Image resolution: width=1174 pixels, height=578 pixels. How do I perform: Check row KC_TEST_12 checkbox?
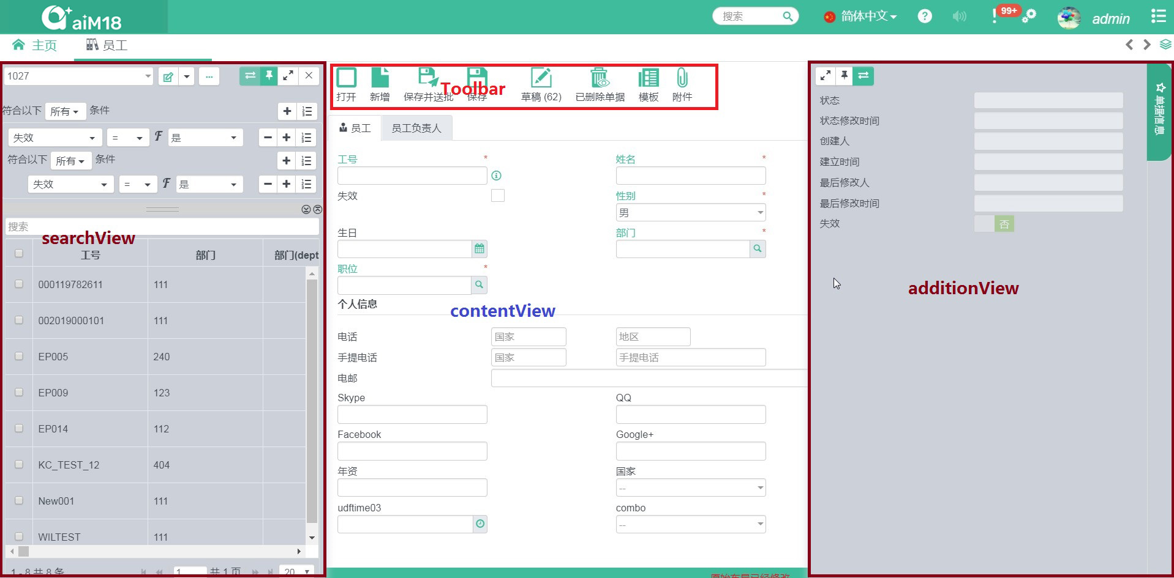pyautogui.click(x=19, y=464)
